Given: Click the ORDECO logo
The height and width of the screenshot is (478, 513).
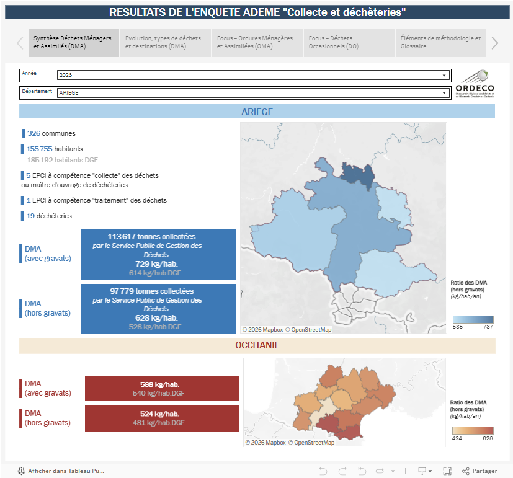Looking at the screenshot, I should (x=476, y=84).
